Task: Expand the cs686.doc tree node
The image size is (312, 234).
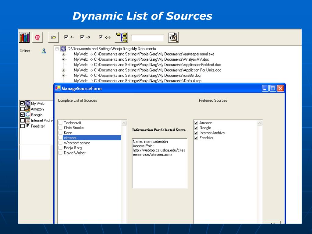Action: click(63, 76)
